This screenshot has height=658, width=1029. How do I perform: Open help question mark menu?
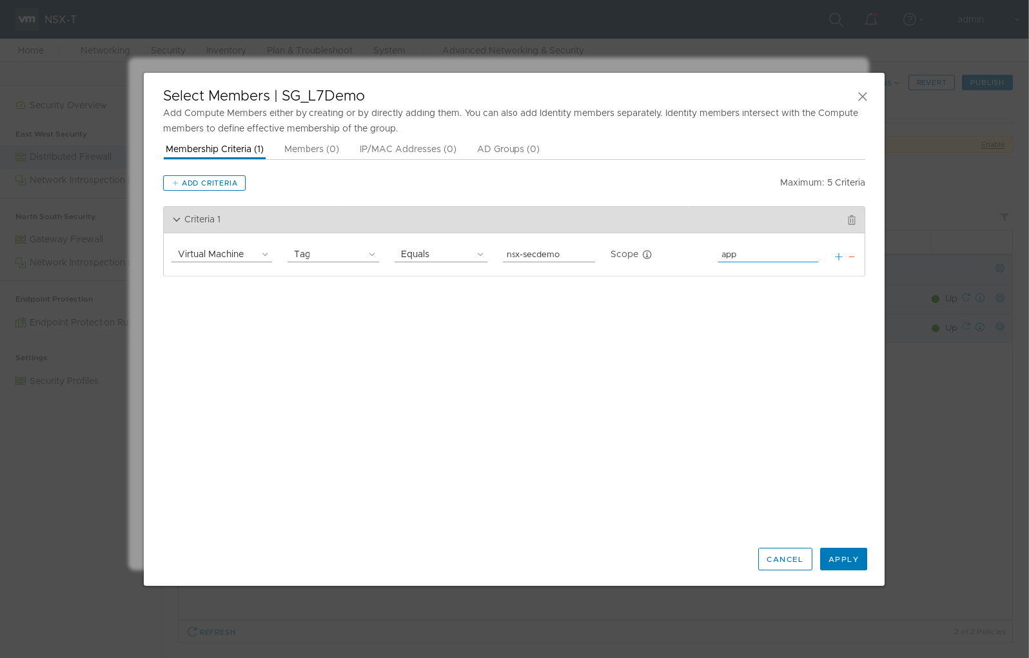[x=913, y=19]
